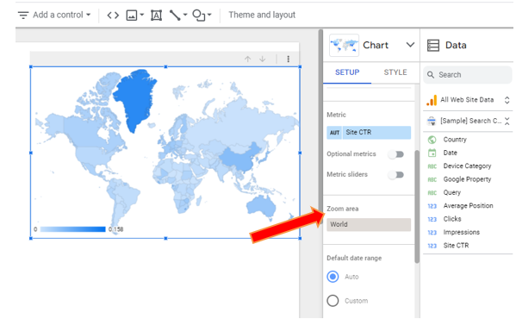Collapse the [Sample] Search Console source

(507, 122)
